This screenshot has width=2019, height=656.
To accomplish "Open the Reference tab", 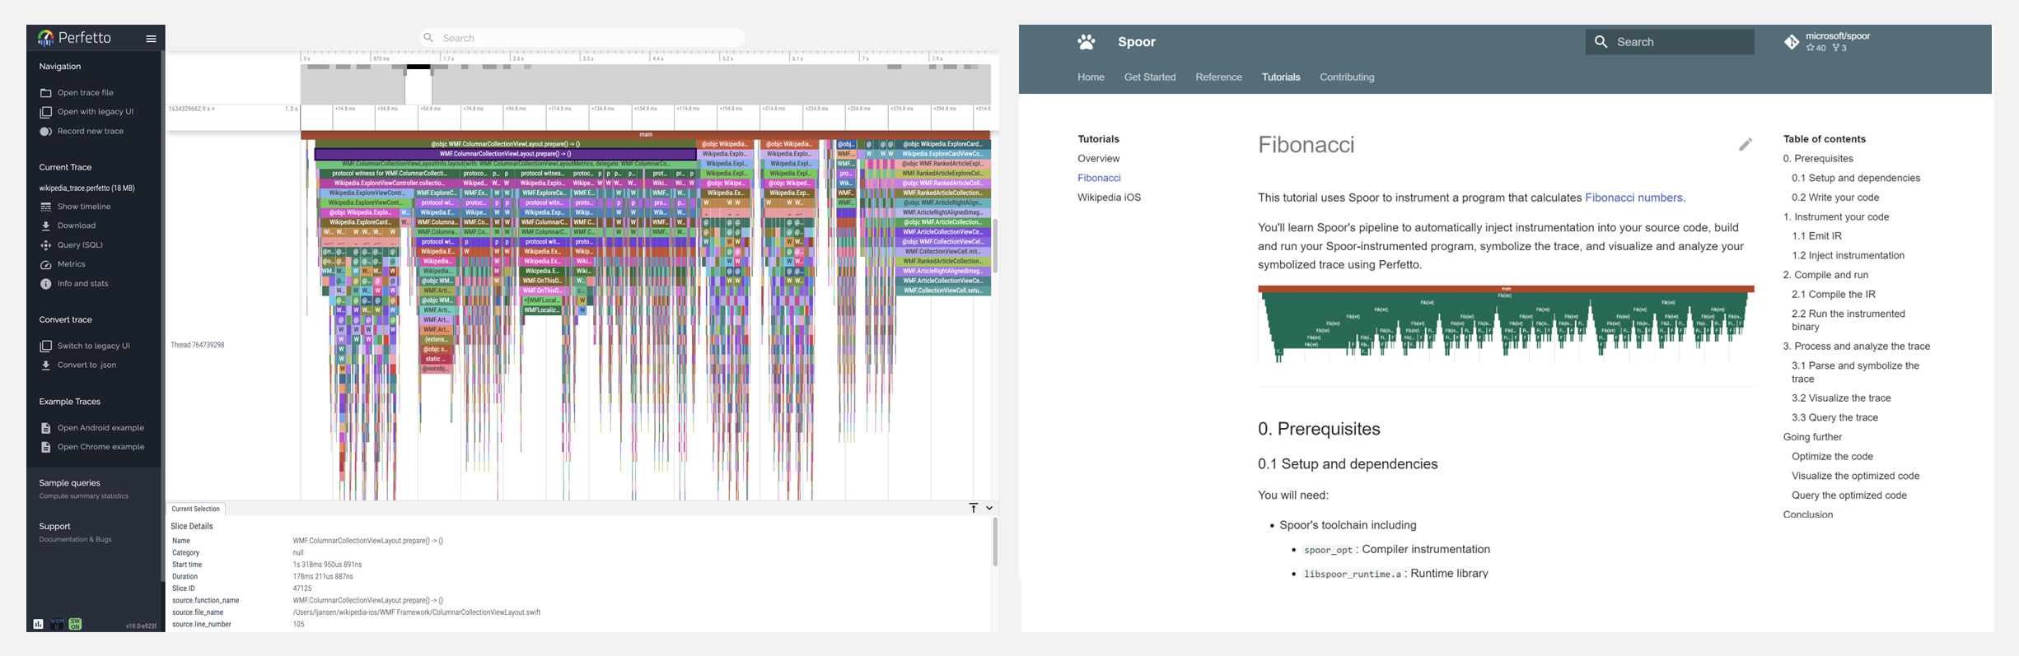I will point(1218,77).
